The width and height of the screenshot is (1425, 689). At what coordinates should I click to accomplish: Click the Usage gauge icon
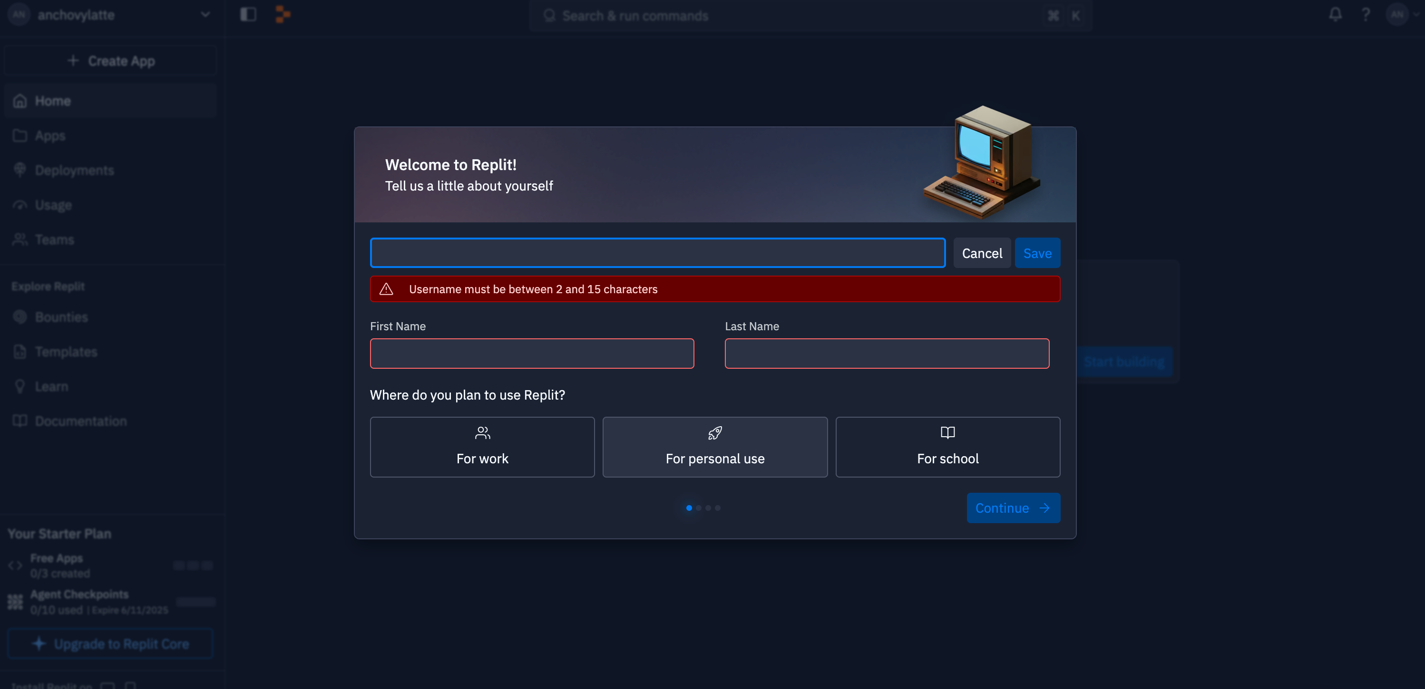20,205
